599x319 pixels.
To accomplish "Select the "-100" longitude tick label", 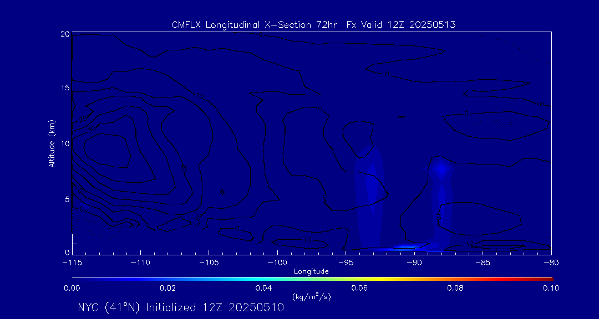I will pyautogui.click(x=277, y=263).
